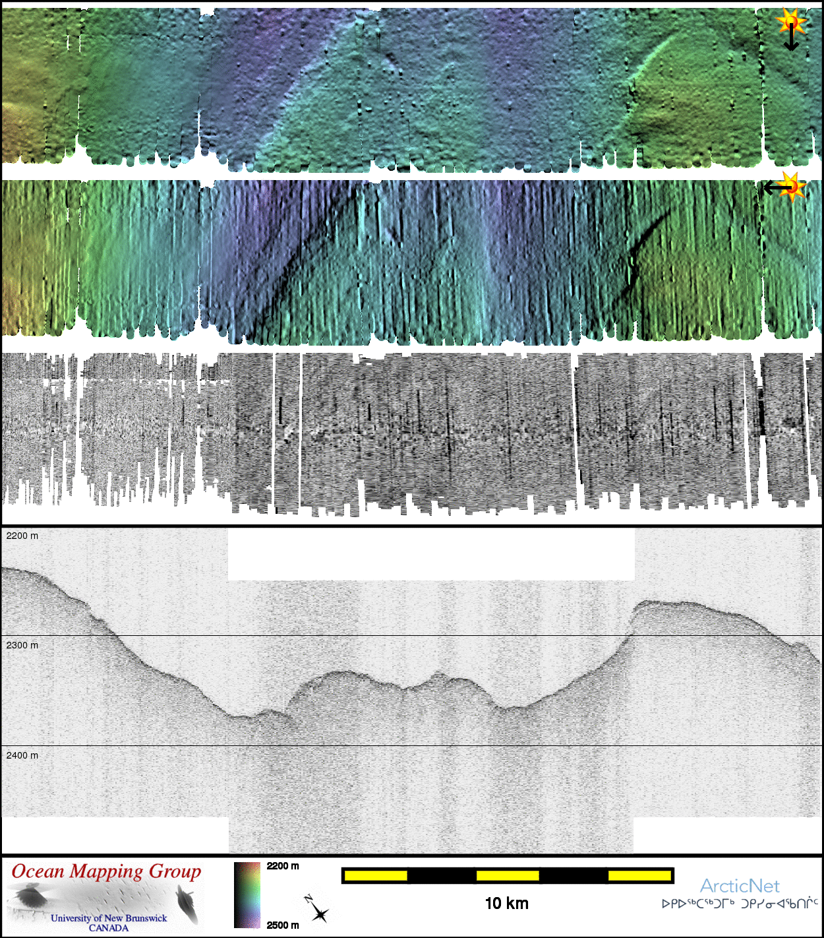Click the 2200 m legend label

pos(283,866)
